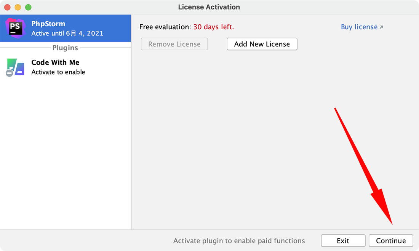Select the Code With Me plugin entry
The width and height of the screenshot is (419, 251).
tap(55, 62)
